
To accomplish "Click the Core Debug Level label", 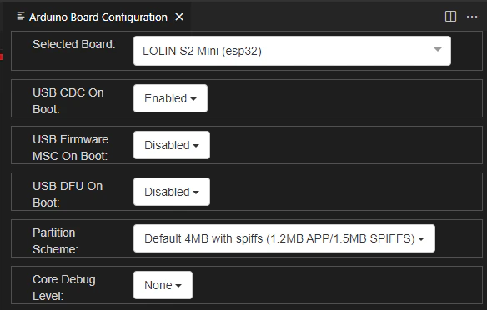I will pos(63,287).
